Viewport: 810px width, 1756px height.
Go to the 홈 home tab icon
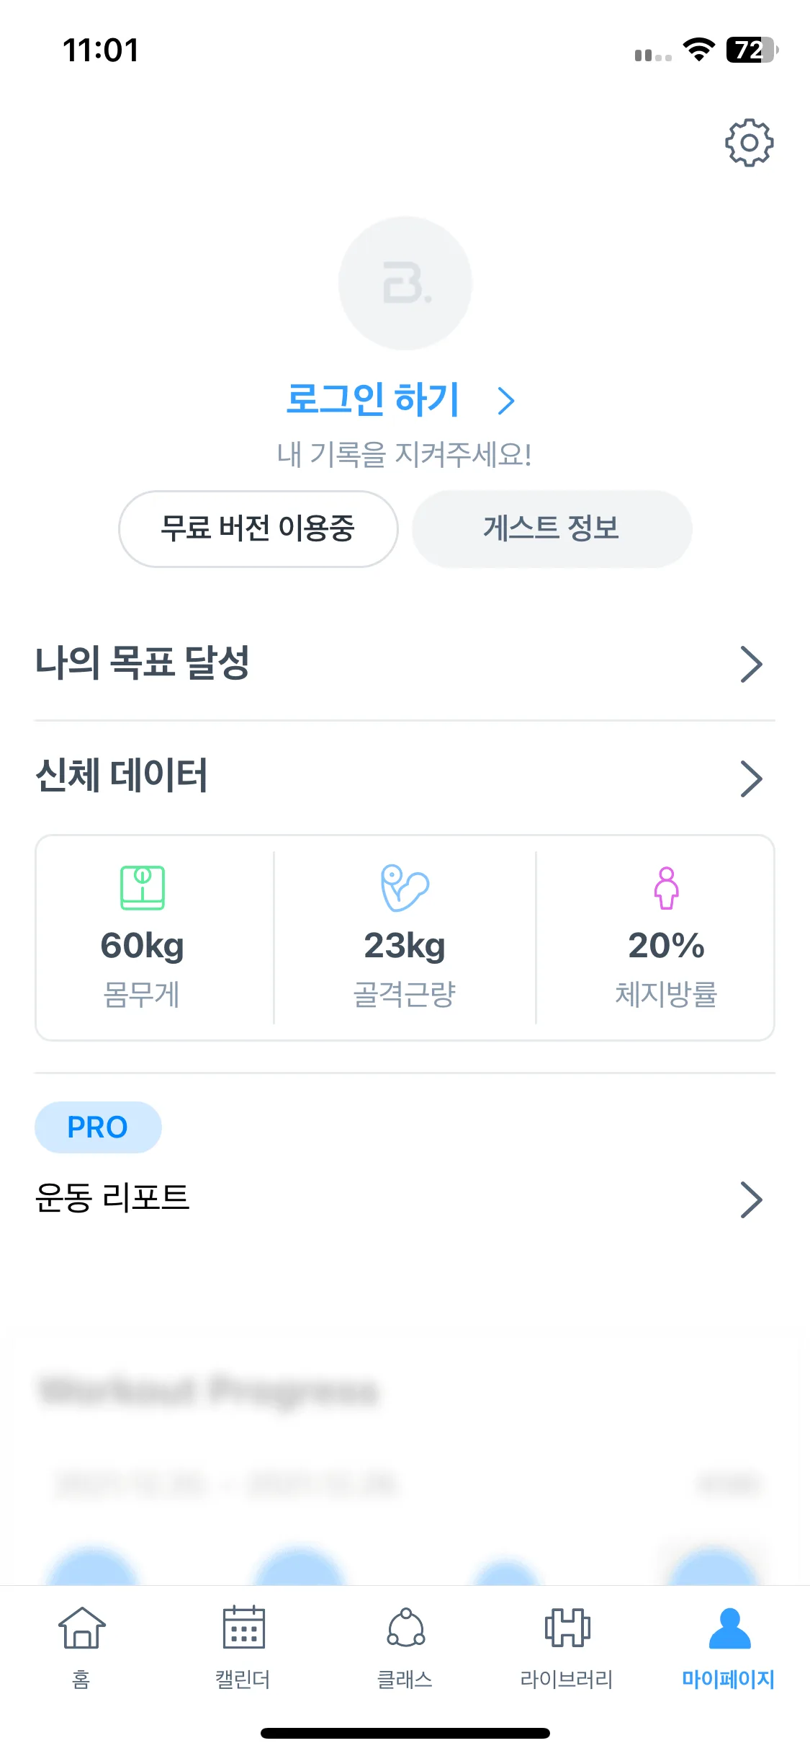tap(81, 1628)
